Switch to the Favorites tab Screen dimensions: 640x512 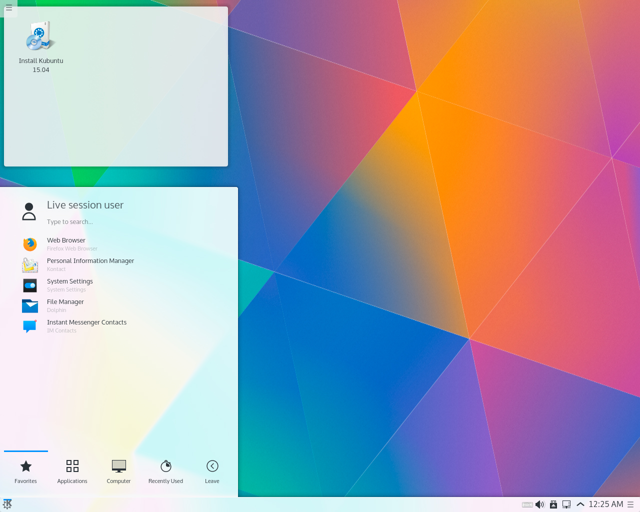point(26,471)
